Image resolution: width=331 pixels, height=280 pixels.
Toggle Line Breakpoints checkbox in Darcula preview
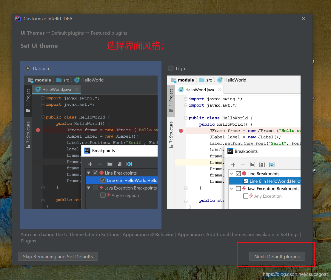(x=96, y=173)
